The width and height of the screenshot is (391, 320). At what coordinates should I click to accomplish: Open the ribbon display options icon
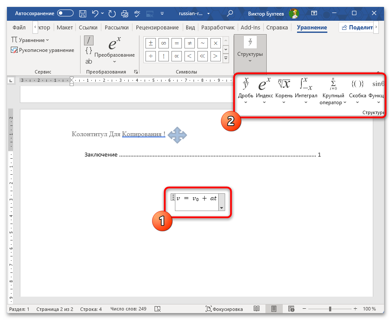[x=314, y=13]
